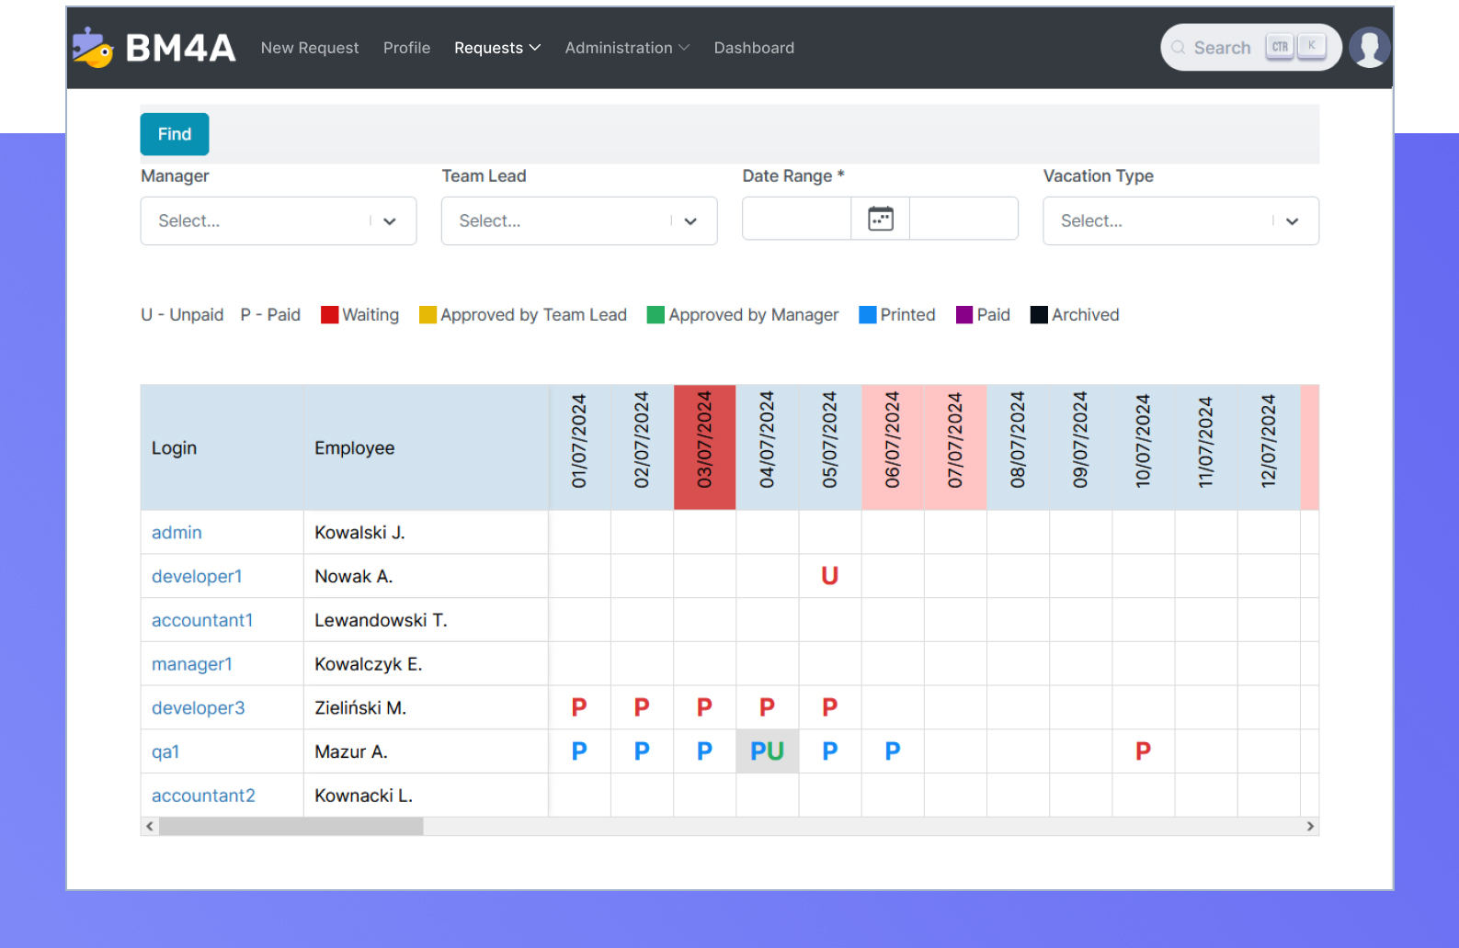The height and width of the screenshot is (948, 1459).
Task: Click the table scrollbar right arrow
Action: click(x=1310, y=827)
